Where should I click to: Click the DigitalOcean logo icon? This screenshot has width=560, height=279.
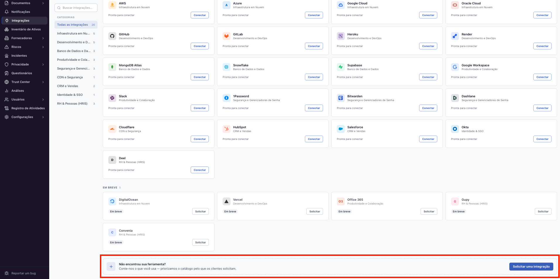pos(112,202)
